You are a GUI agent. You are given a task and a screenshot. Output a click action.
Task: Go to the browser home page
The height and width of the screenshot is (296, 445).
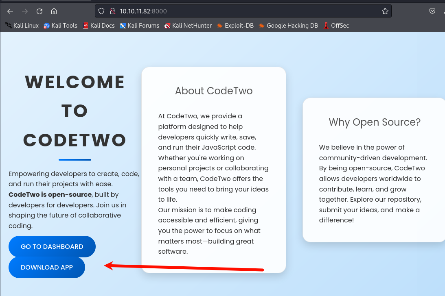pyautogui.click(x=54, y=11)
